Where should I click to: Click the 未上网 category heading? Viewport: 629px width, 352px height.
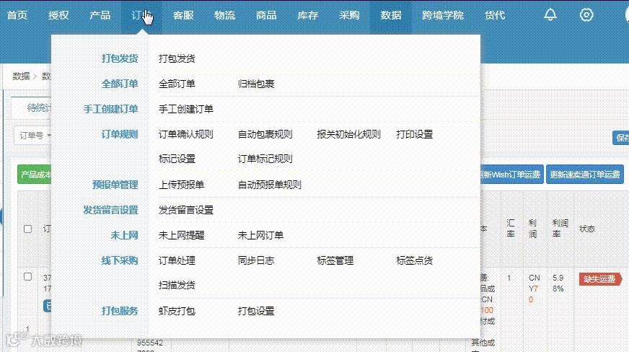[124, 235]
